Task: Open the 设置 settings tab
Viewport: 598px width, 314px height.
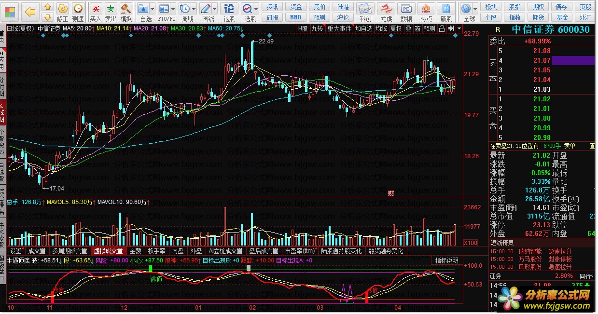Action: [16, 251]
